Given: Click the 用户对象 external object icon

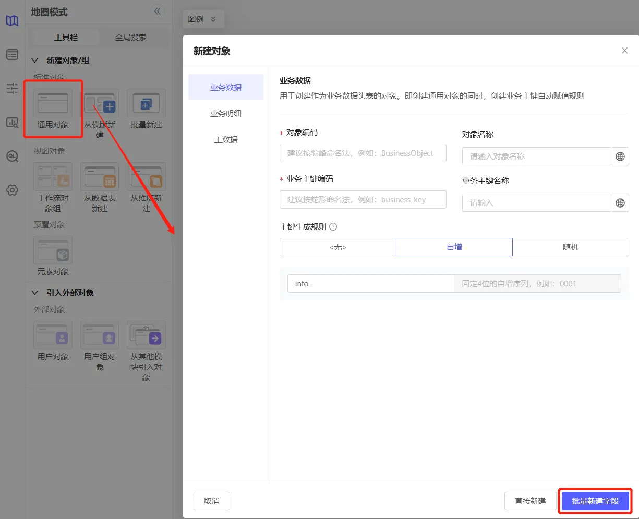Looking at the screenshot, I should [53, 335].
